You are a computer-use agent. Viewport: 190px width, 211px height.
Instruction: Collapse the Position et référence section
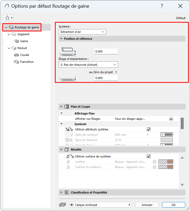coord(61,39)
